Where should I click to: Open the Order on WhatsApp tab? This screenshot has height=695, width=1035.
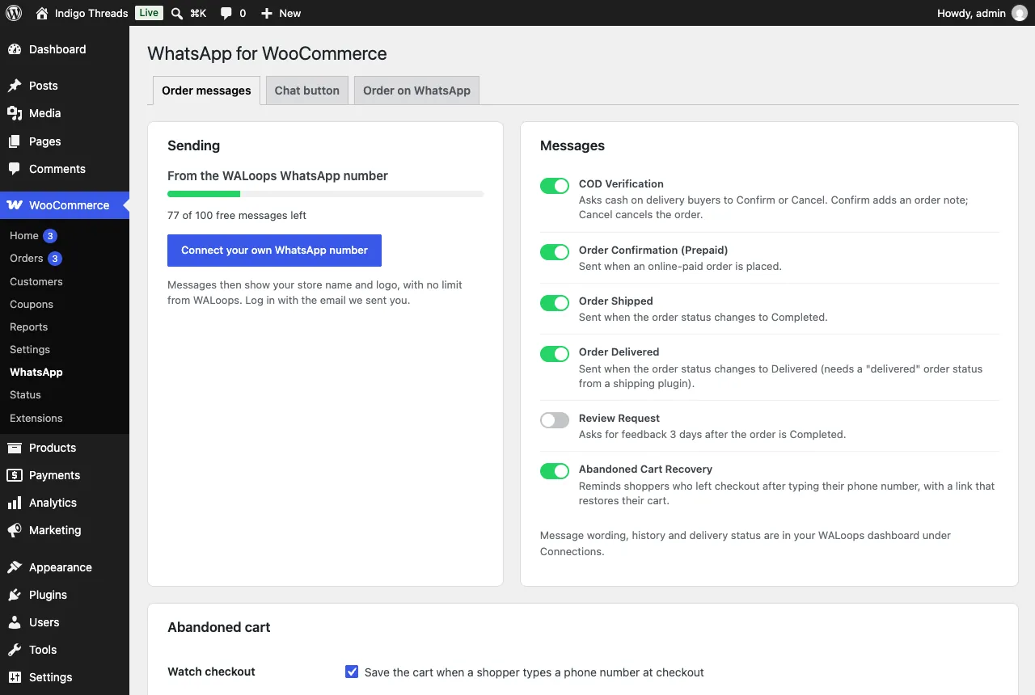click(416, 91)
